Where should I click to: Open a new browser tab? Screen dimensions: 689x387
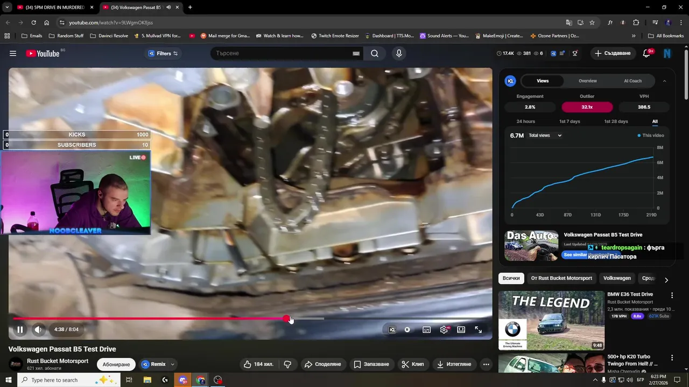[190, 8]
